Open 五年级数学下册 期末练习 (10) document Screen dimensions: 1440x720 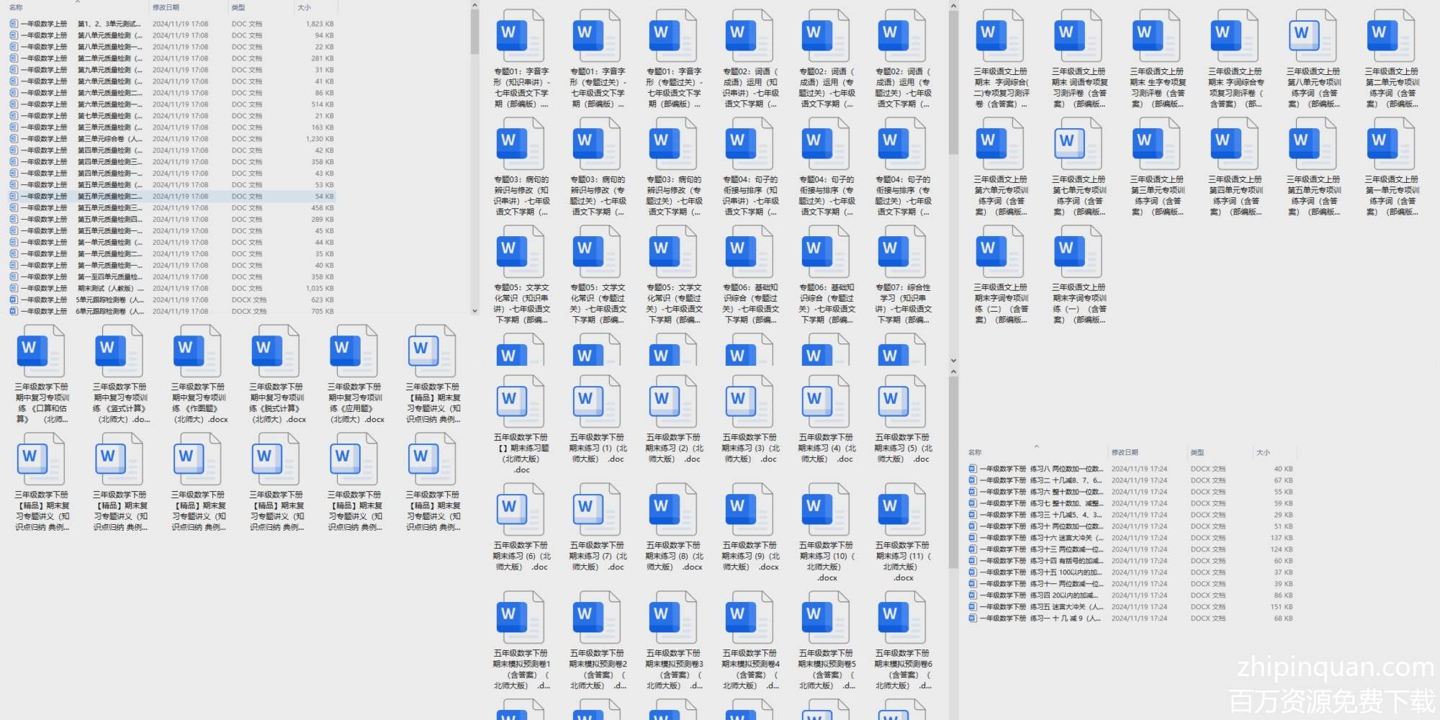tap(825, 509)
